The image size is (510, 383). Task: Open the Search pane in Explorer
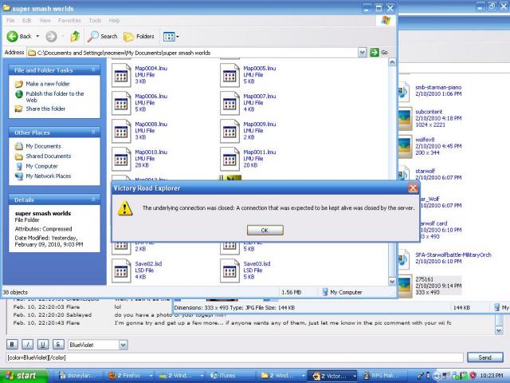point(103,36)
